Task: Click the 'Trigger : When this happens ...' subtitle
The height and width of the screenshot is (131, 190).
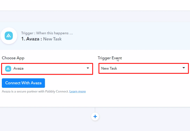Action: click(x=47, y=33)
